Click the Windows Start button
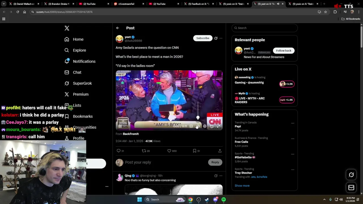363x204 pixels. pyautogui.click(x=140, y=199)
